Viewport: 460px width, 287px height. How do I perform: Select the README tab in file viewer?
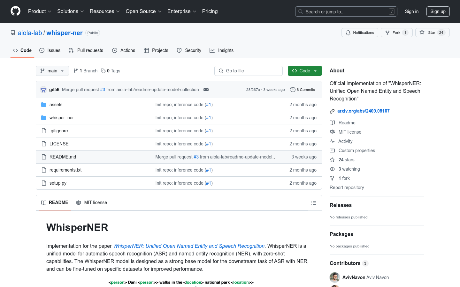55,203
